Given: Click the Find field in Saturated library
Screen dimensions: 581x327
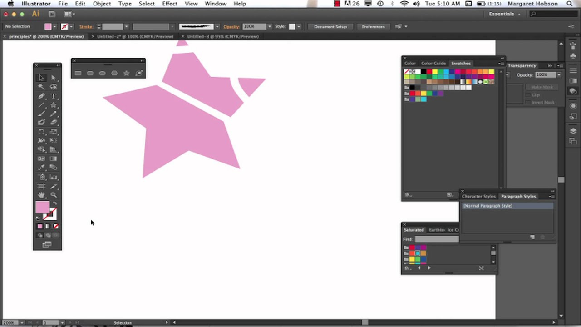Looking at the screenshot, I should pos(437,239).
